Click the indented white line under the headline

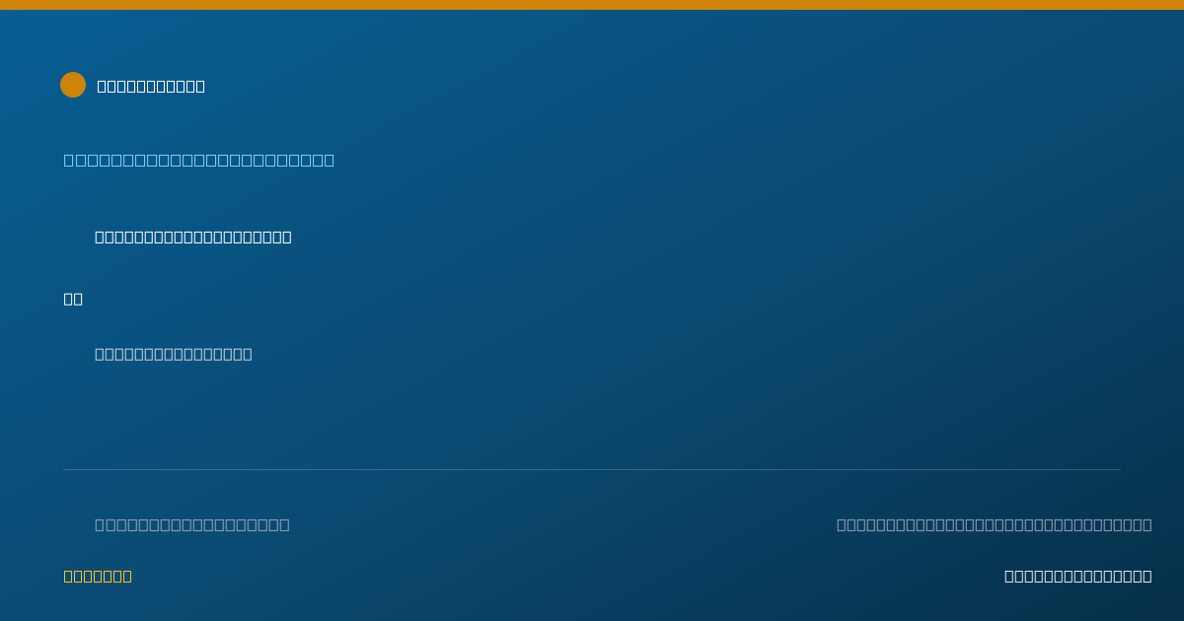coord(193,237)
